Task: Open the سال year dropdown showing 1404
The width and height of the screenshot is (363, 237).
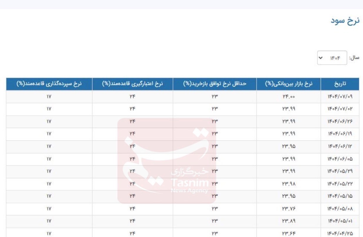Action: click(332, 58)
